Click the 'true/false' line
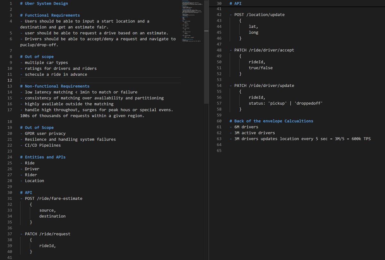 [x=261, y=68]
